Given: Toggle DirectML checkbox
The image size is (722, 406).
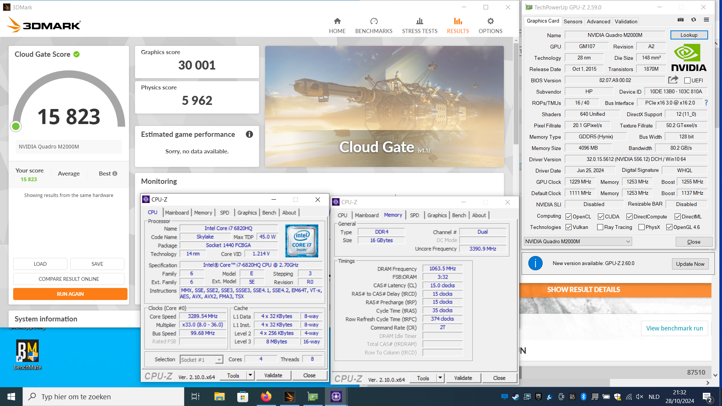Looking at the screenshot, I should tap(678, 217).
